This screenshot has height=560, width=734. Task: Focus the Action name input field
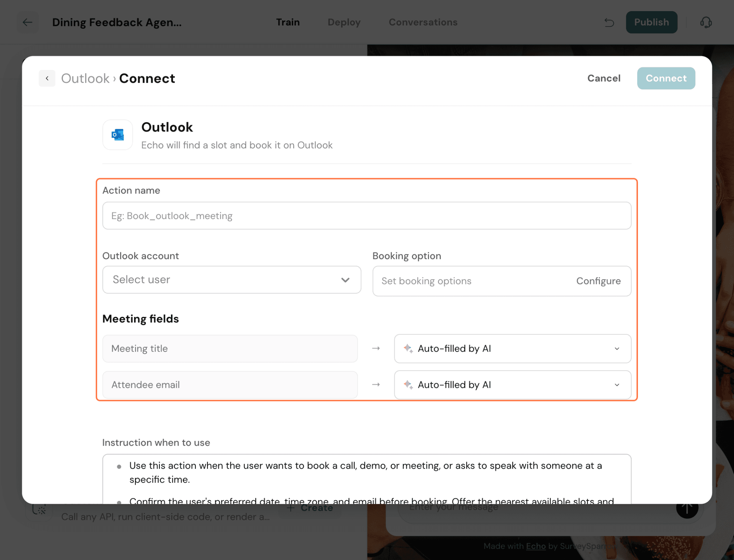click(x=367, y=215)
